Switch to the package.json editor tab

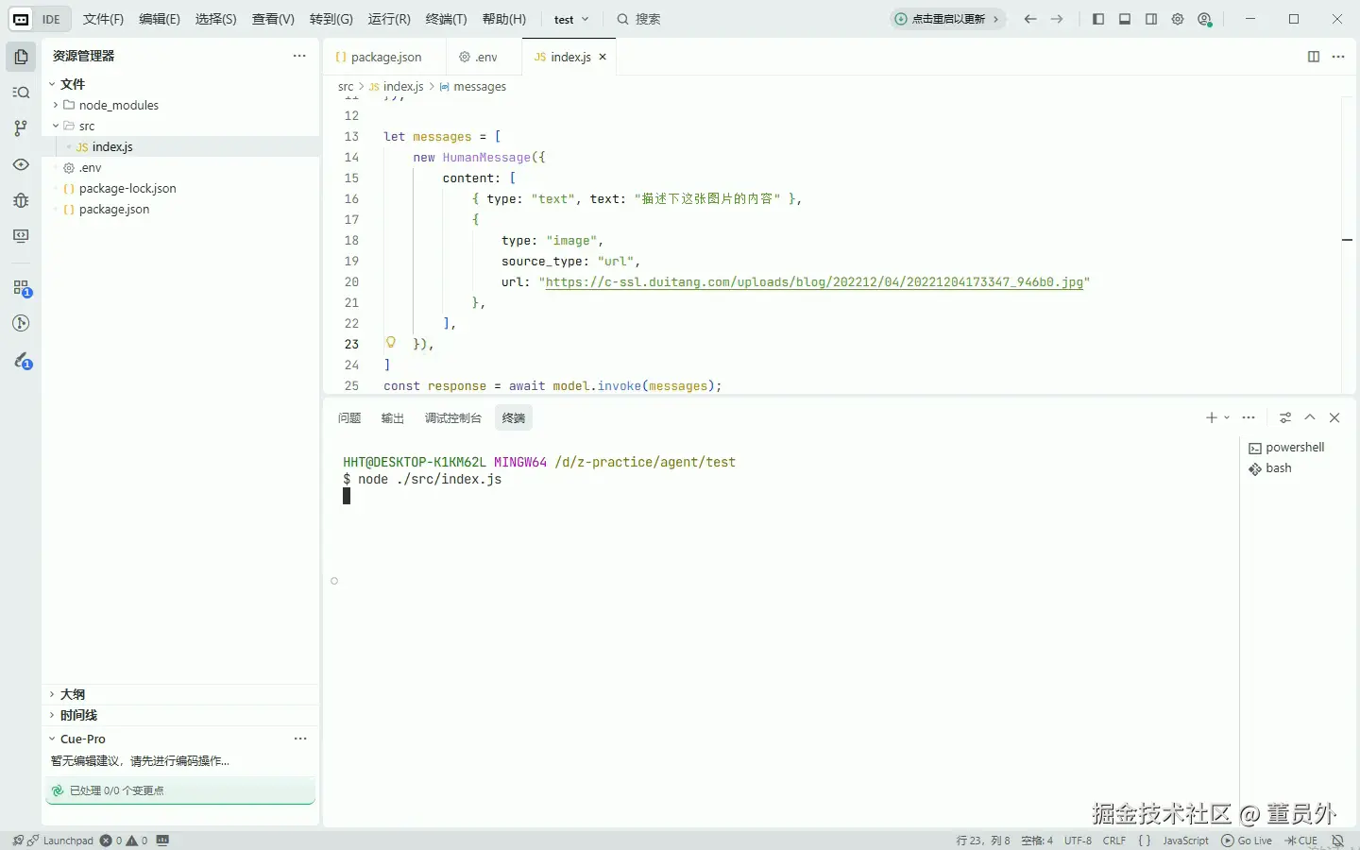(x=385, y=57)
